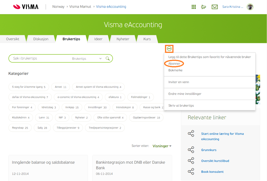This screenshot has height=181, width=267.
Task: Click the Visma logo
Action: pyautogui.click(x=26, y=7)
